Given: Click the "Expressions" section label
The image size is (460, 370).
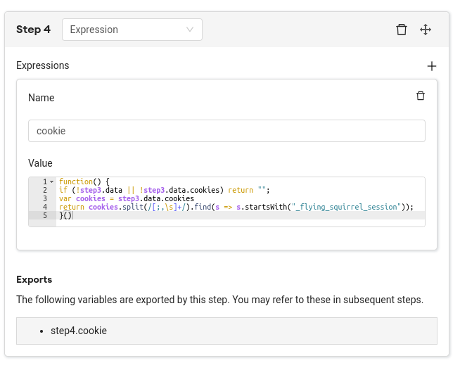Looking at the screenshot, I should [x=43, y=65].
